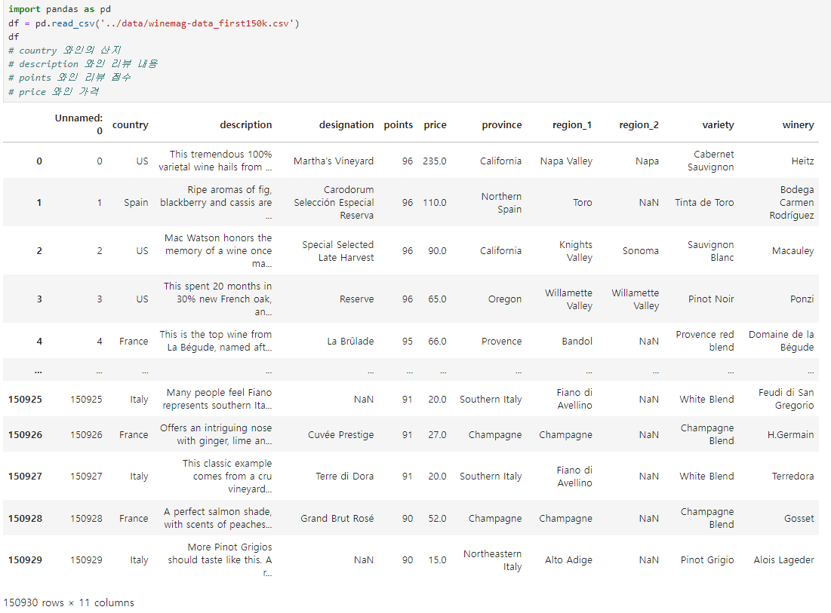Click the 'Macauley' winery cell
The height and width of the screenshot is (613, 831).
click(793, 251)
